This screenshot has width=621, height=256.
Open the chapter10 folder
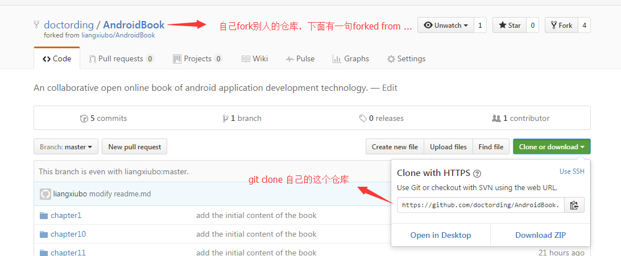[x=68, y=234]
